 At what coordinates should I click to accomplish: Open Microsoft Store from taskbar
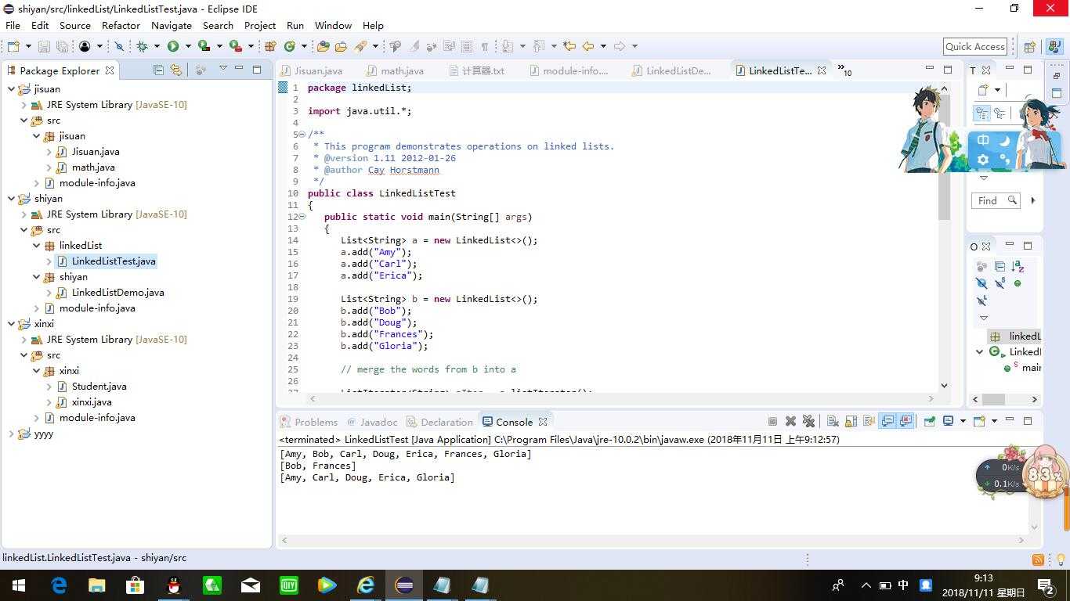pos(135,585)
